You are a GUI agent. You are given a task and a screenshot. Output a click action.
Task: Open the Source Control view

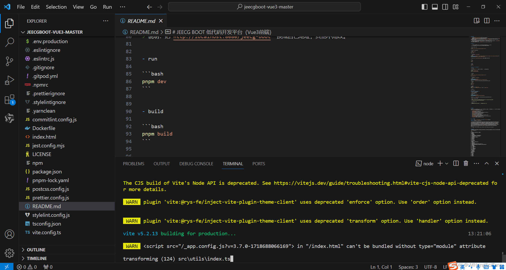coord(9,61)
